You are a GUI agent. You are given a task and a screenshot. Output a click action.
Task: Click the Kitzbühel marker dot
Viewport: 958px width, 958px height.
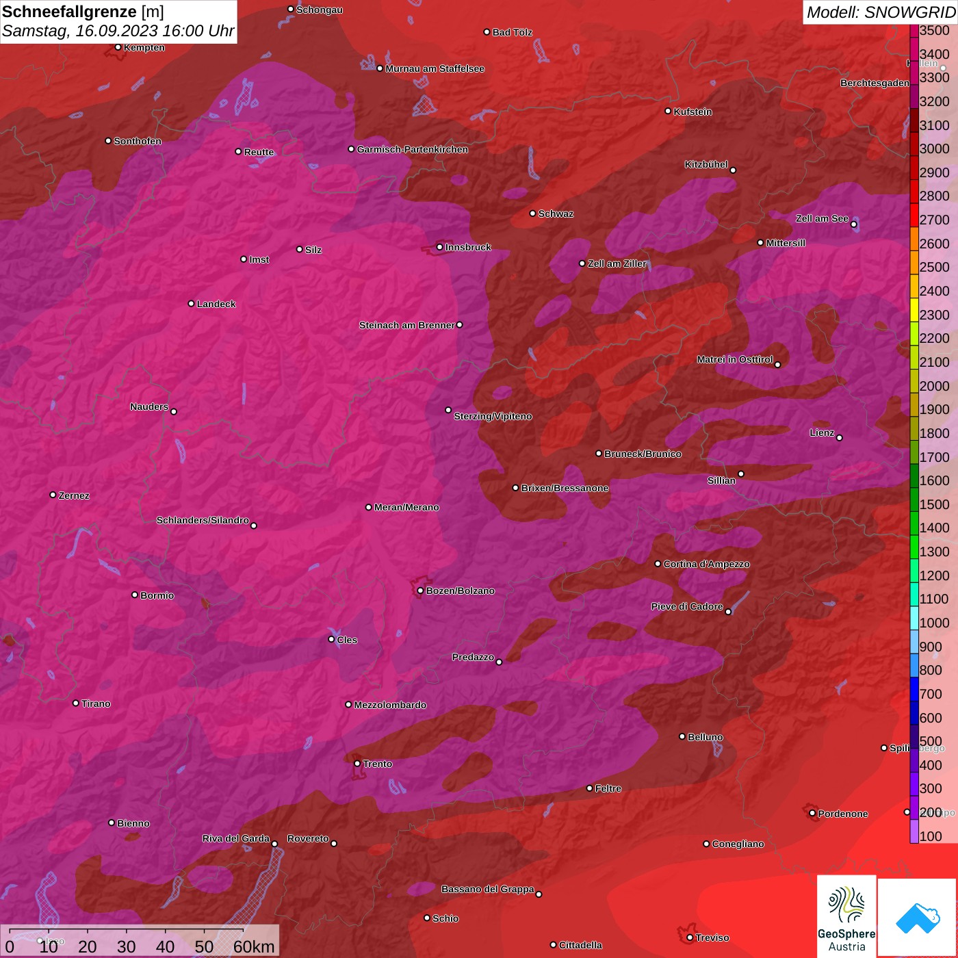(733, 170)
